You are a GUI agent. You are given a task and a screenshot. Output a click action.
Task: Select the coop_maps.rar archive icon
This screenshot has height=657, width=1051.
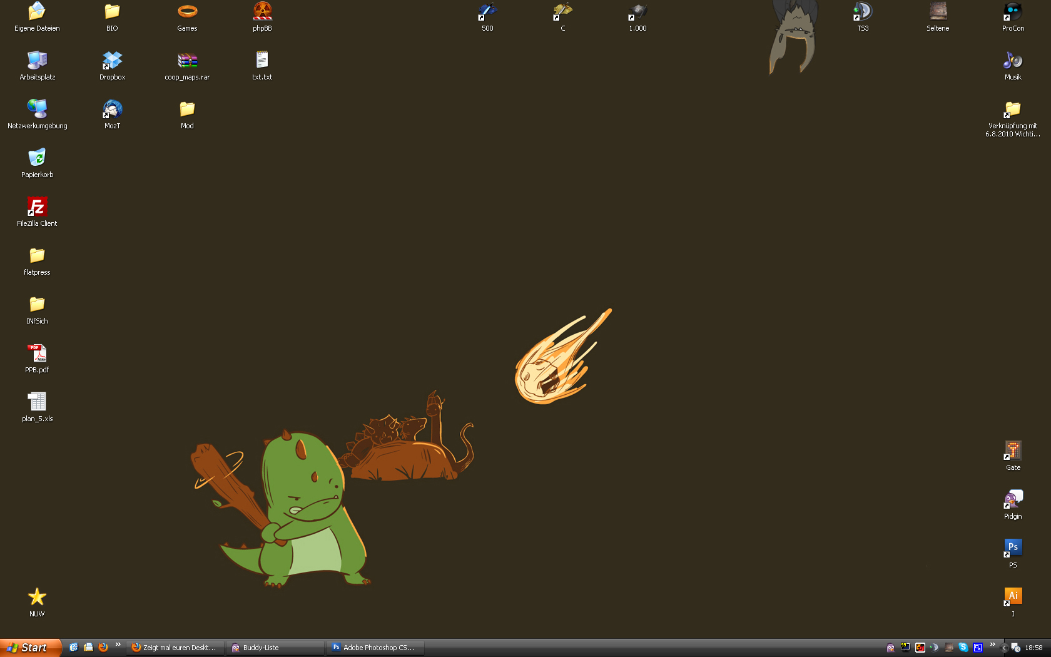point(187,60)
